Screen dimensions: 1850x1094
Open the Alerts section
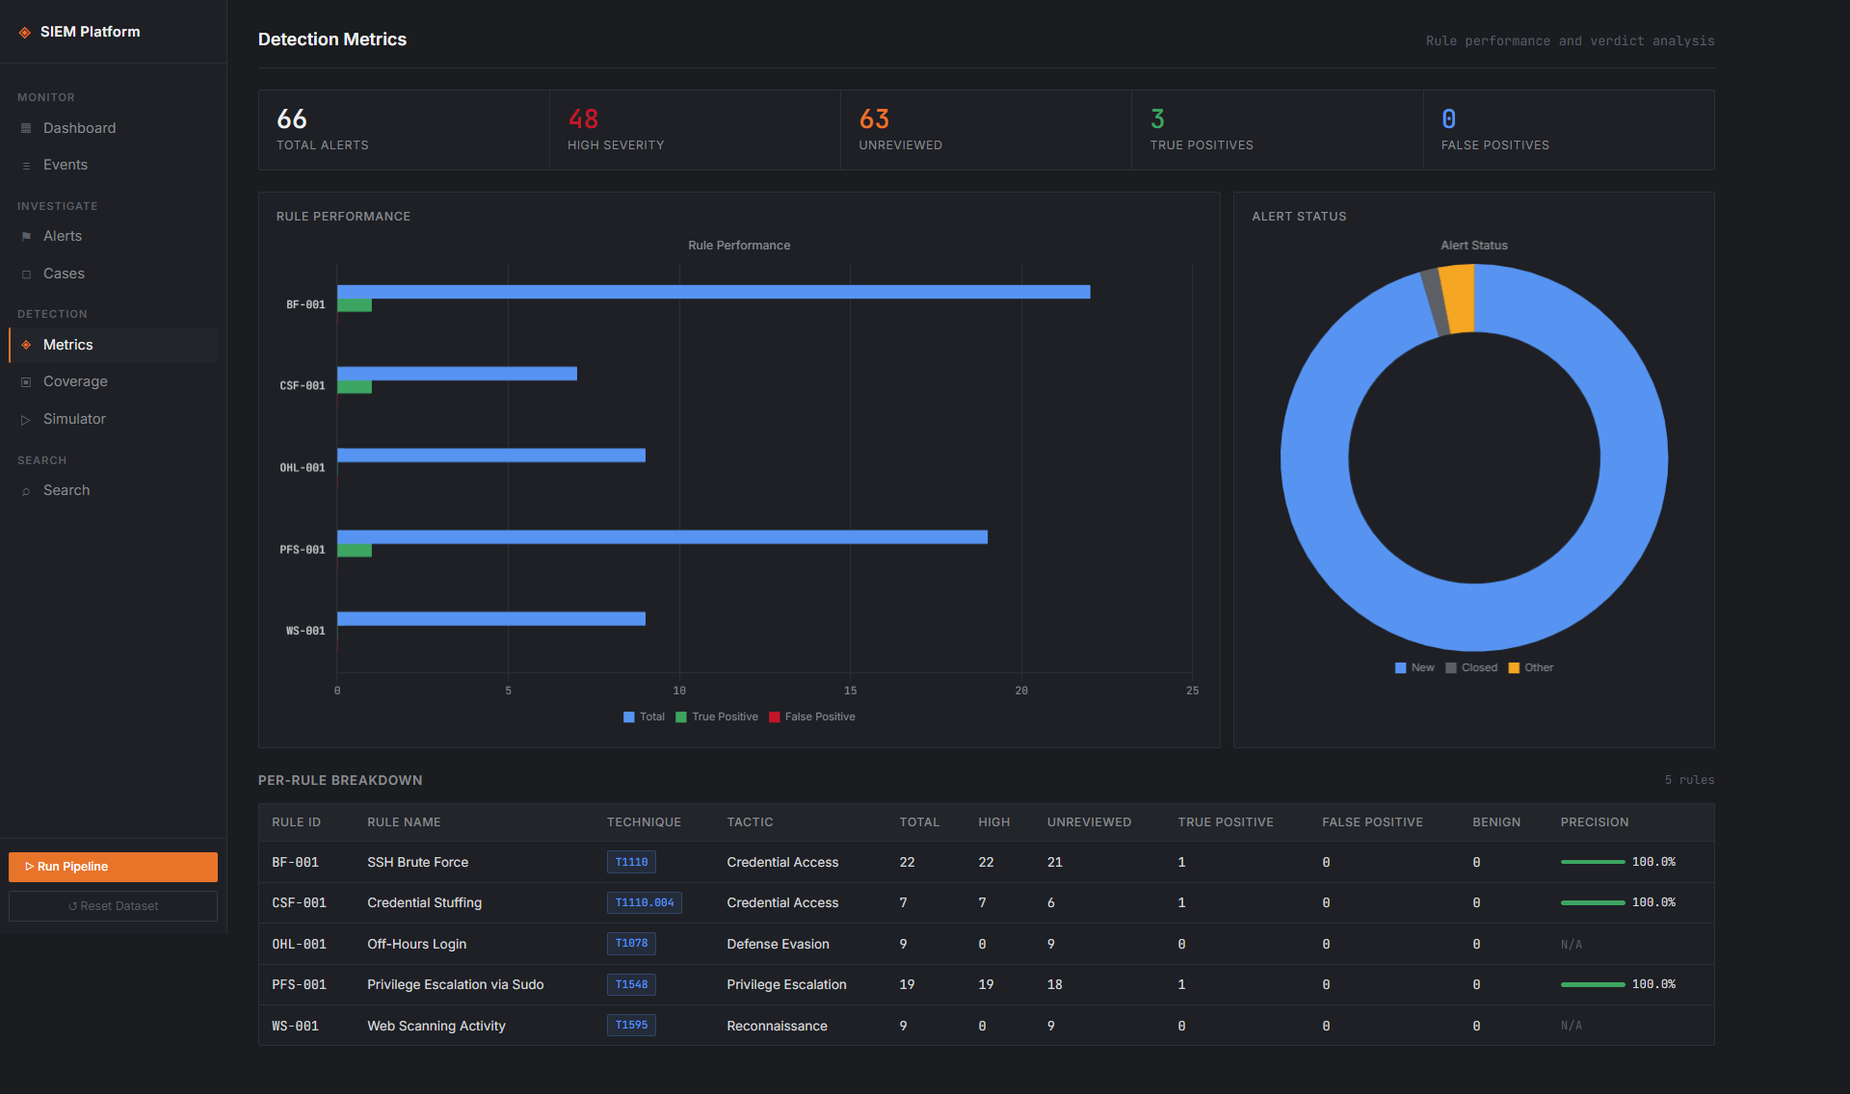[113, 236]
